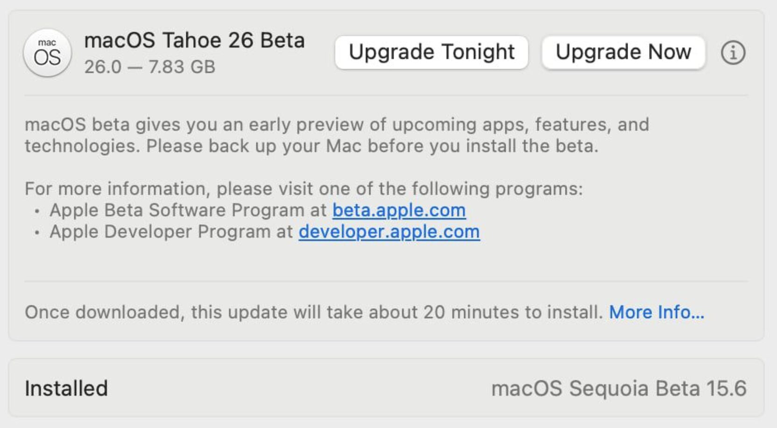This screenshot has height=428, width=777.
Task: Select the macOS Sequoia Beta 15.6 version text
Action: pos(619,388)
